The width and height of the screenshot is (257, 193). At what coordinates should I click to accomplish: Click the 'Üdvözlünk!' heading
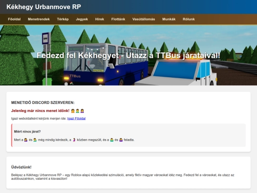[21, 167]
